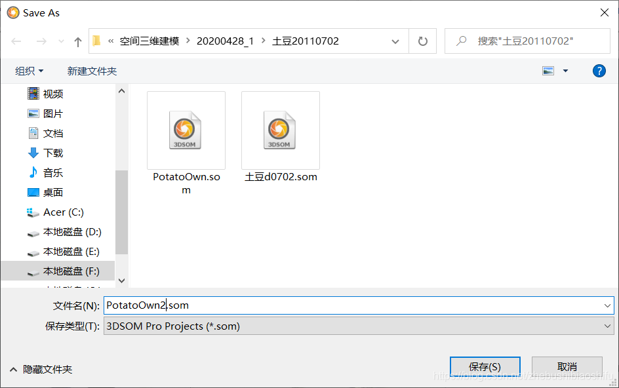The image size is (619, 388).
Task: Open the 组织 menu
Action: pos(29,71)
